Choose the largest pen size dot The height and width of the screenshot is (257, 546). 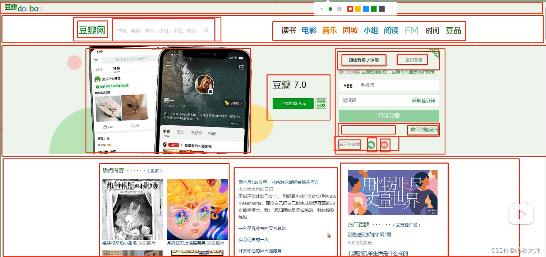(339, 9)
